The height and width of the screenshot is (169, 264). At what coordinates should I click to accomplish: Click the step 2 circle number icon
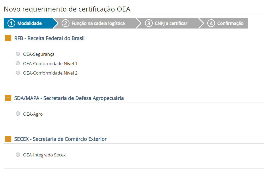pyautogui.click(x=65, y=23)
